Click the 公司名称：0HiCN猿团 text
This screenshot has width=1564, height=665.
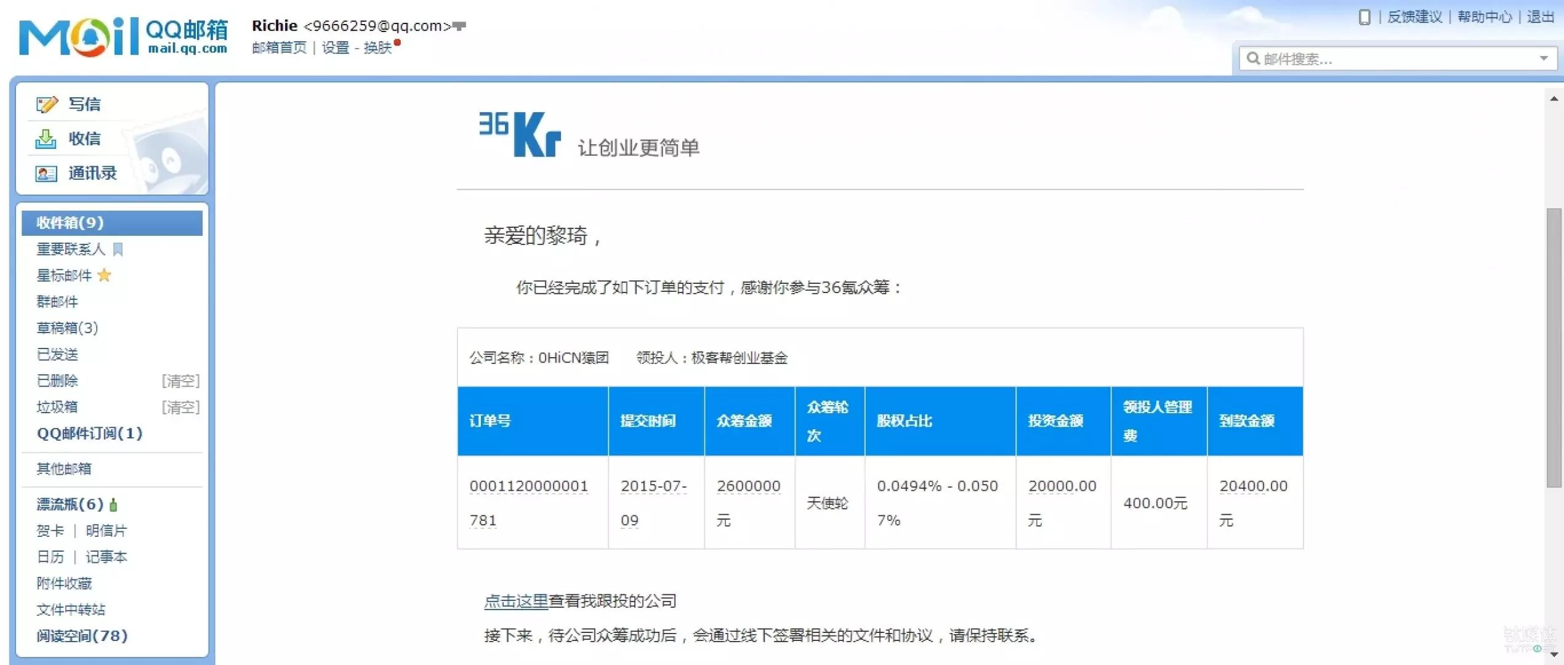point(539,358)
